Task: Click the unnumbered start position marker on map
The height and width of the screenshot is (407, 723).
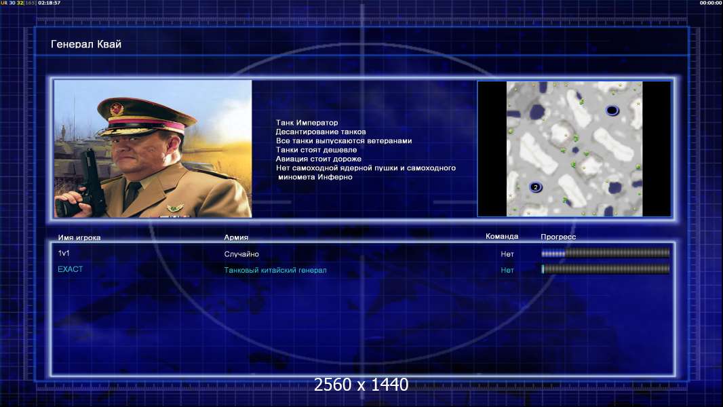Action: tap(612, 111)
